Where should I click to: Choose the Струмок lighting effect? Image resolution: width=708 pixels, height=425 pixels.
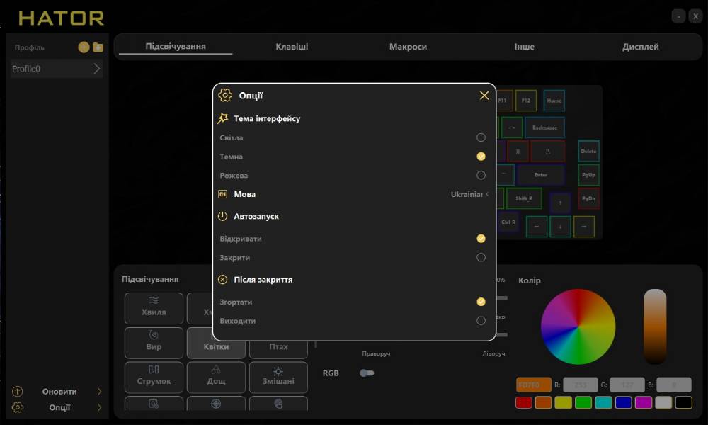tap(154, 377)
